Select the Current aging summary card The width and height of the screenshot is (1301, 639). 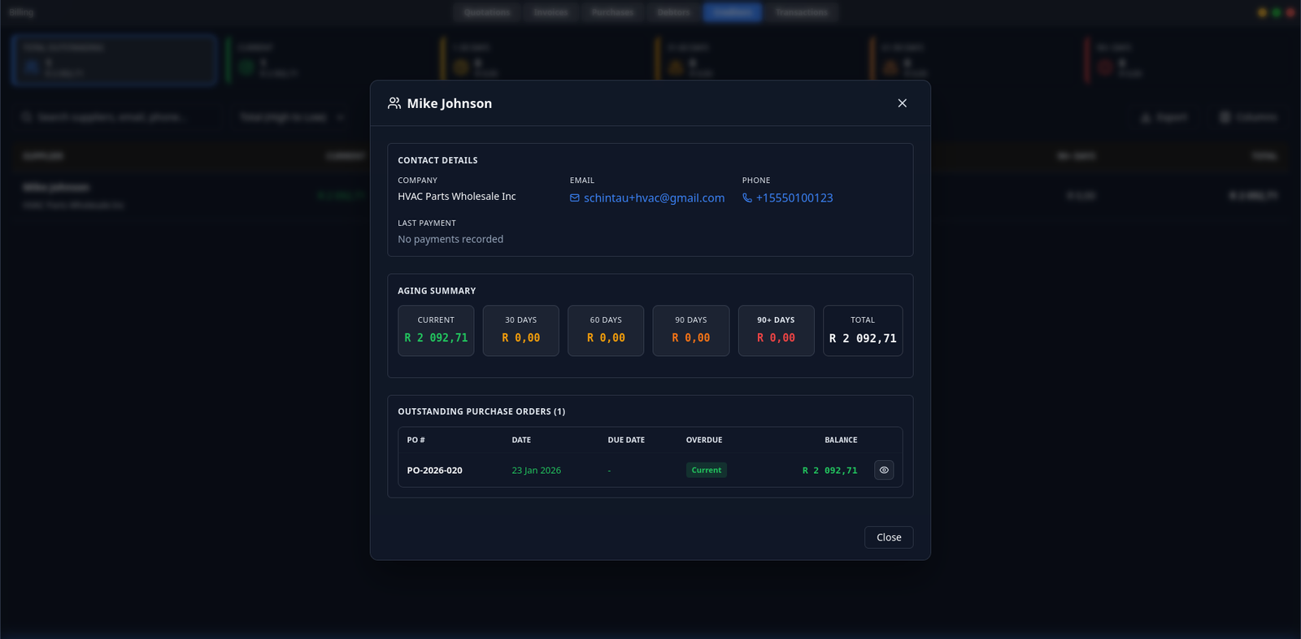[436, 330]
